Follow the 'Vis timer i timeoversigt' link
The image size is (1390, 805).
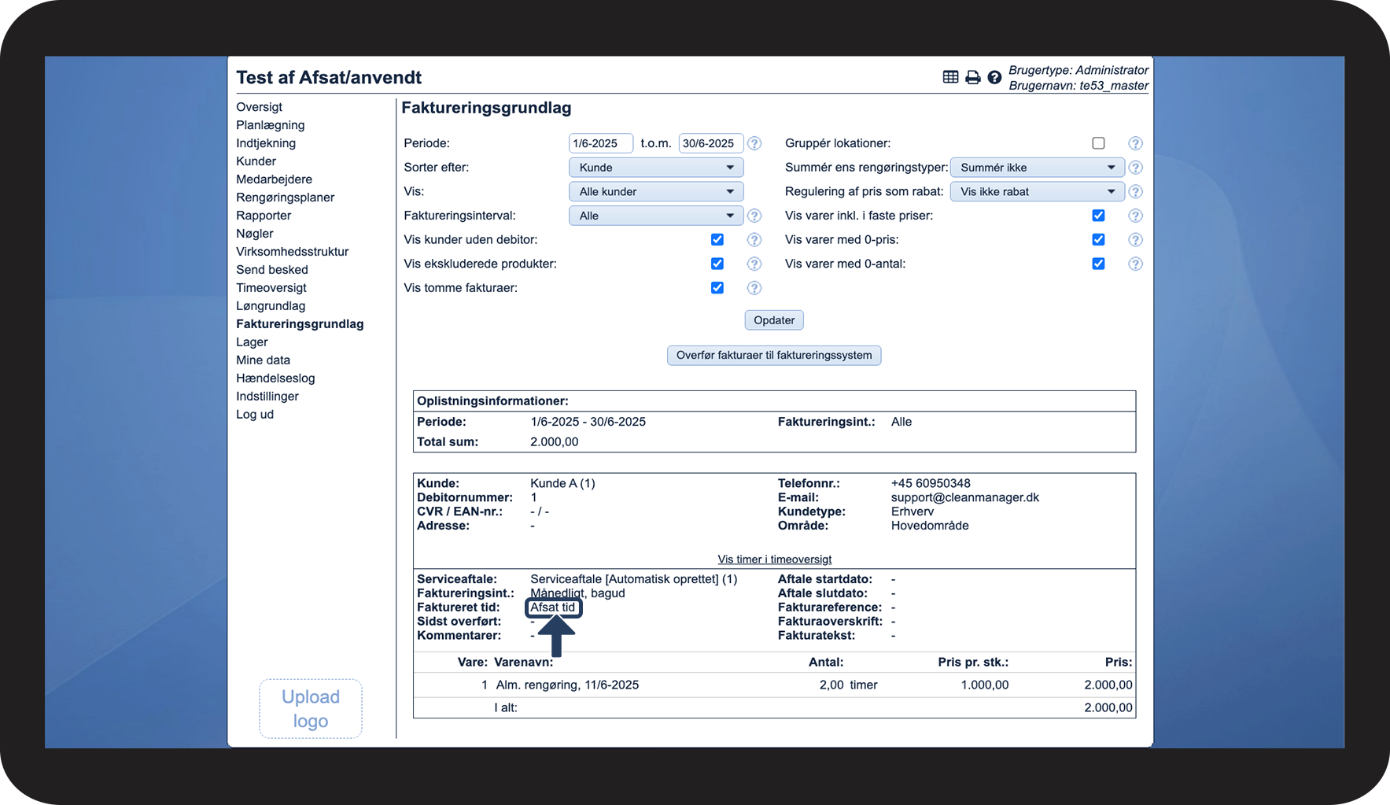tap(774, 559)
